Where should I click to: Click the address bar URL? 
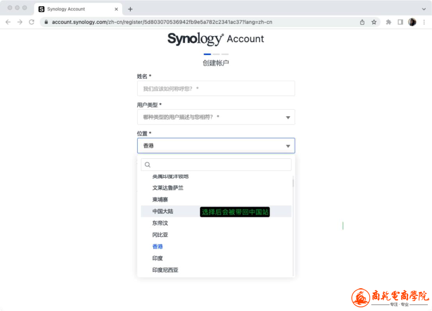pyautogui.click(x=162, y=22)
